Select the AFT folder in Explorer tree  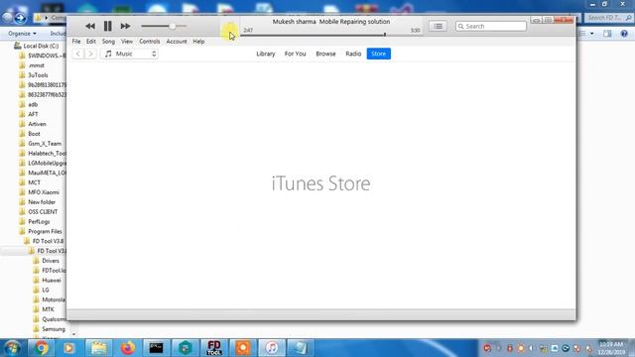[33, 114]
